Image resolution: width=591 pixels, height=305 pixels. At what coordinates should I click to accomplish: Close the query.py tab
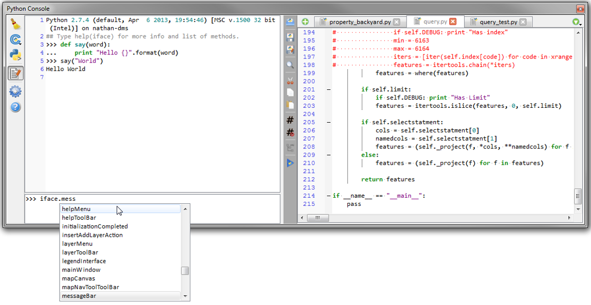click(453, 22)
